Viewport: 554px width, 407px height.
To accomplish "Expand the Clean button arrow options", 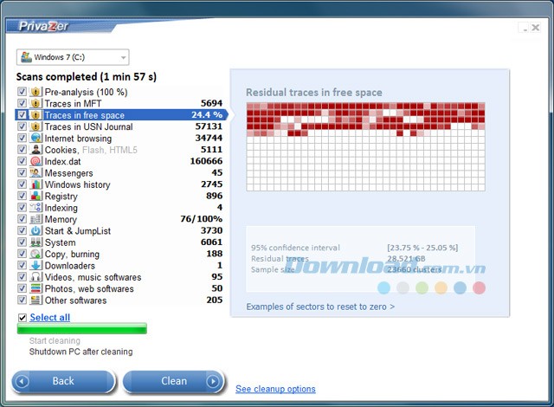I will click(x=213, y=381).
